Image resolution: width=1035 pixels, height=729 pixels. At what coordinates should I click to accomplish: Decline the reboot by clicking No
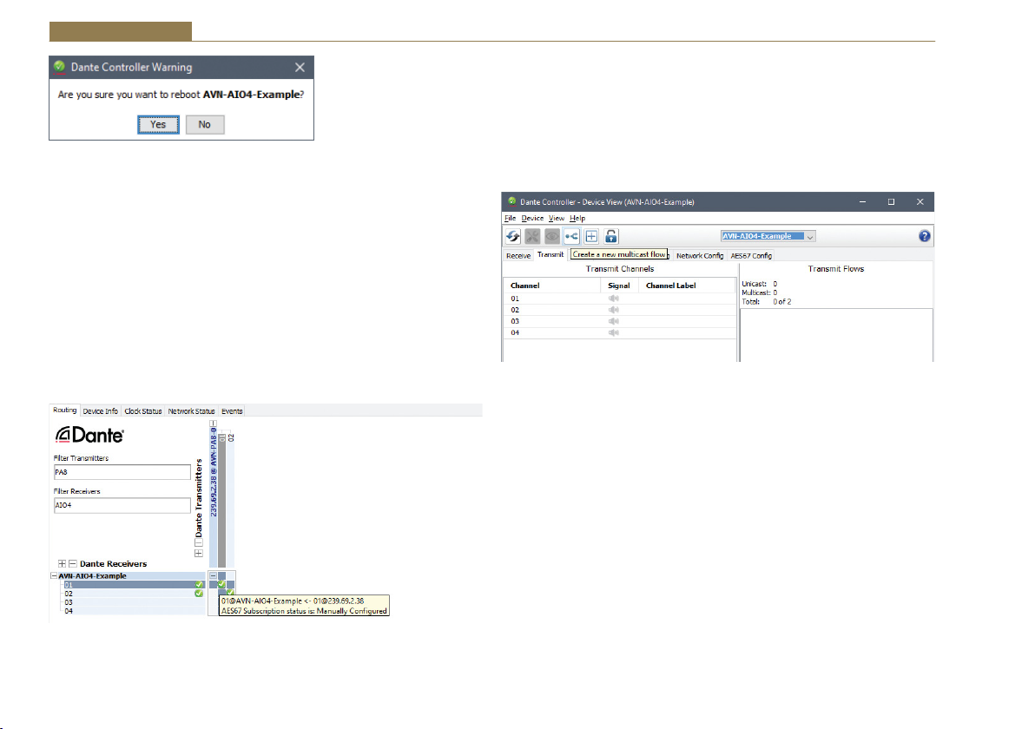coord(205,125)
